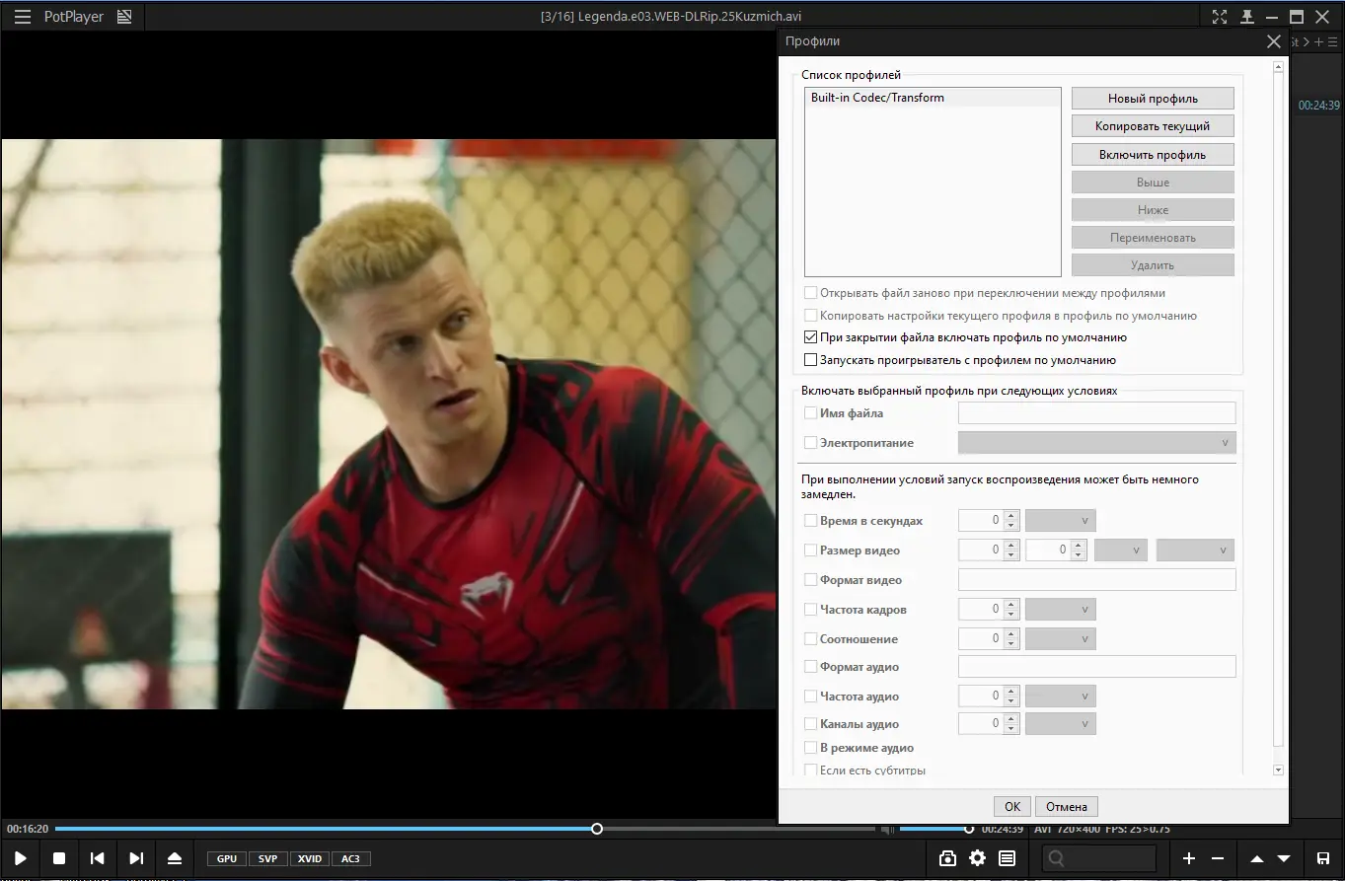
Task: Check Запускать проигрыватель с профилем по умолчанию
Action: [811, 360]
